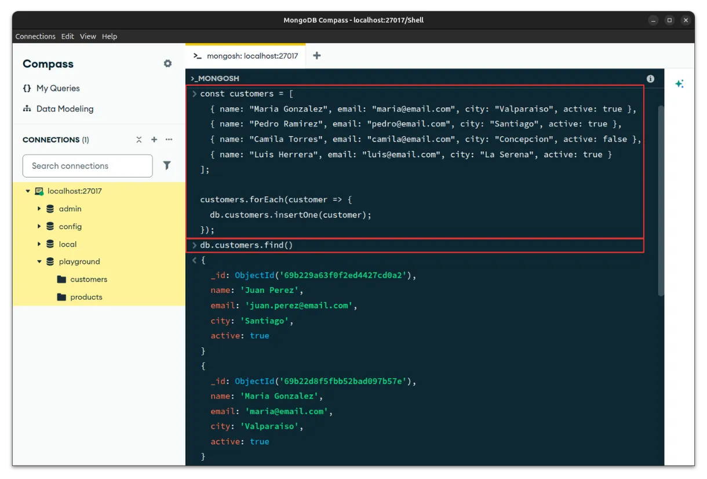Open the Connections menu
Viewport: 707px width, 479px height.
click(35, 36)
